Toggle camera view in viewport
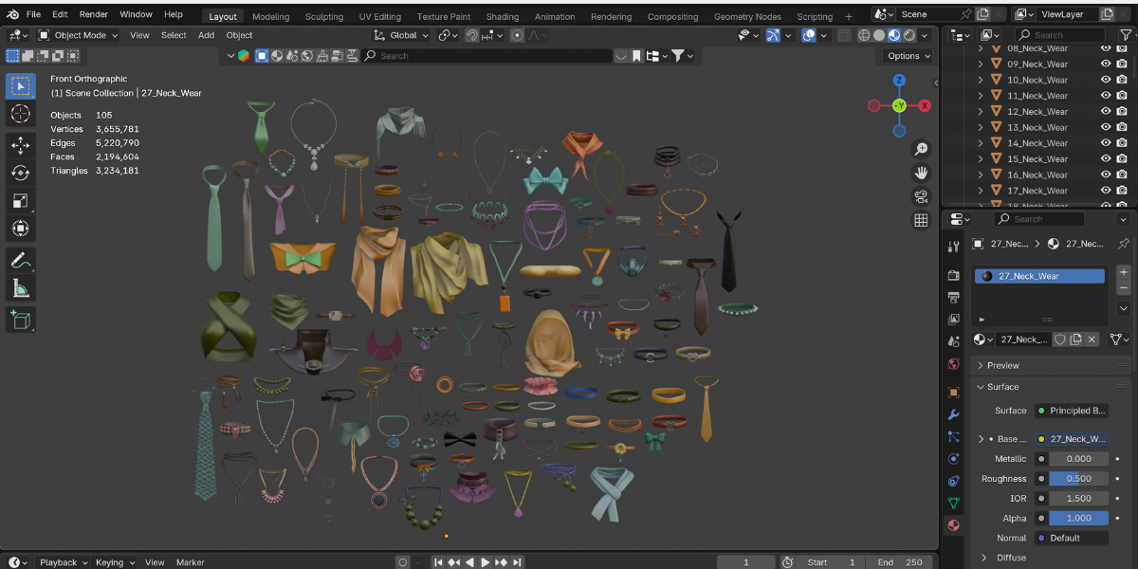 (x=920, y=196)
